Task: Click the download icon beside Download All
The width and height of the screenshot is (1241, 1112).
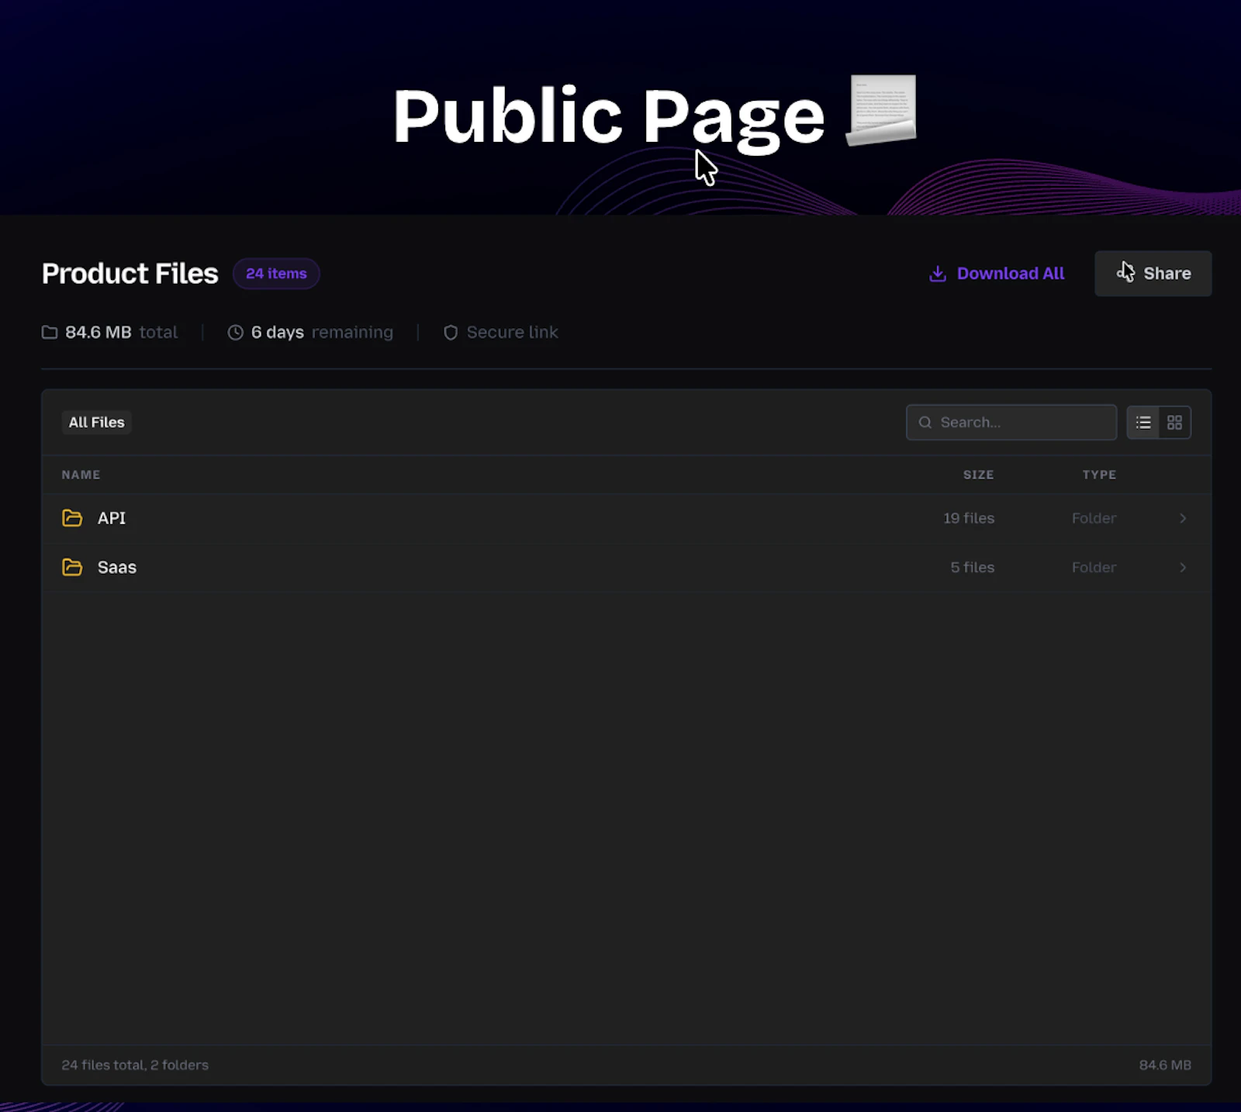Action: [939, 273]
